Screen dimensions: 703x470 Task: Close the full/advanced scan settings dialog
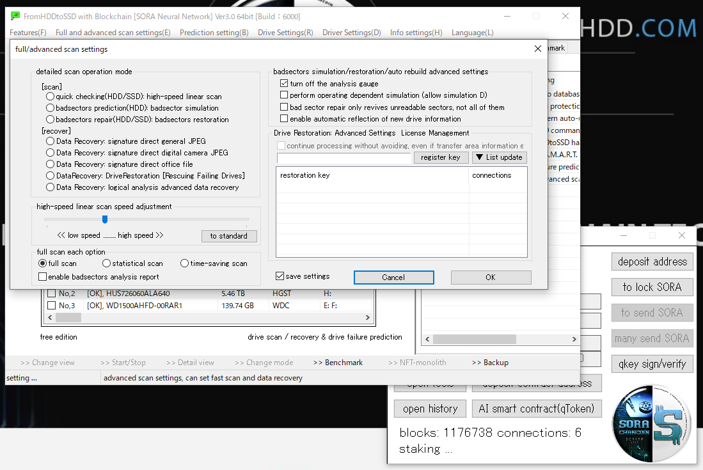pos(537,49)
